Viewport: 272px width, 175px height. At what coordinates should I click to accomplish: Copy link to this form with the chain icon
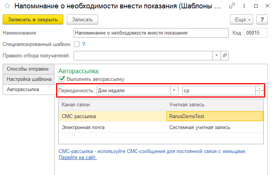coord(232,6)
